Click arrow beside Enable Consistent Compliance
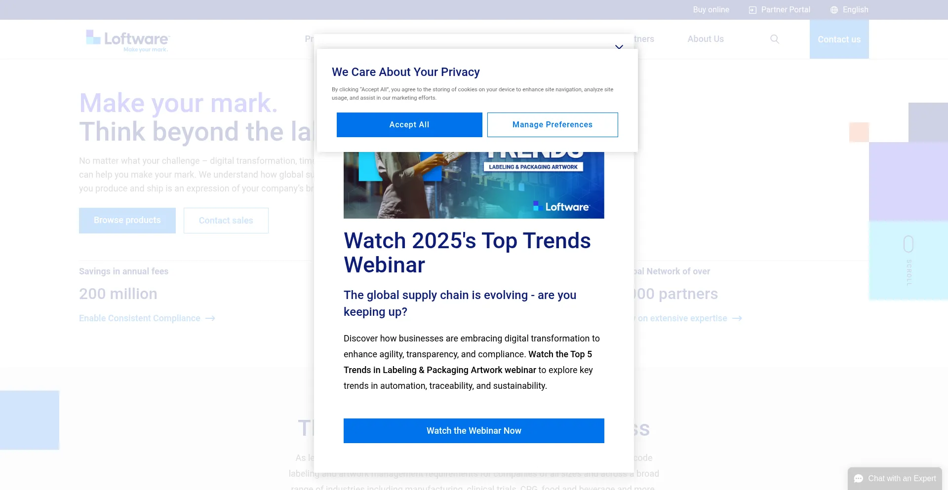Viewport: 948px width, 490px height. (210, 319)
